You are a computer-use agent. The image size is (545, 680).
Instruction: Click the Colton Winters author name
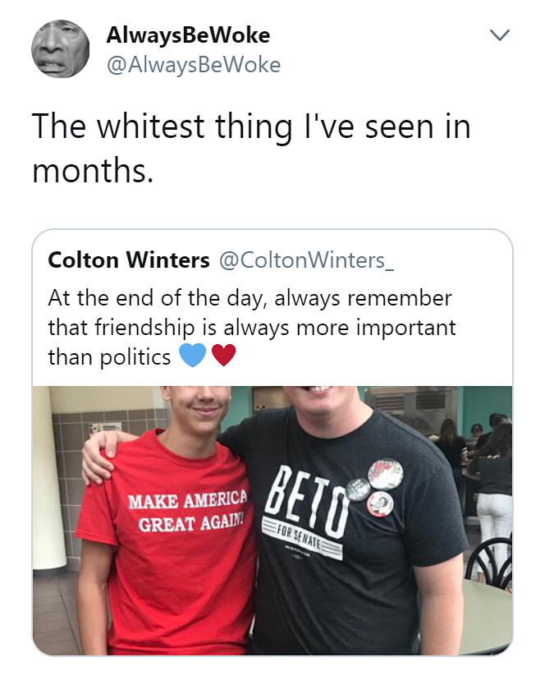(x=129, y=260)
